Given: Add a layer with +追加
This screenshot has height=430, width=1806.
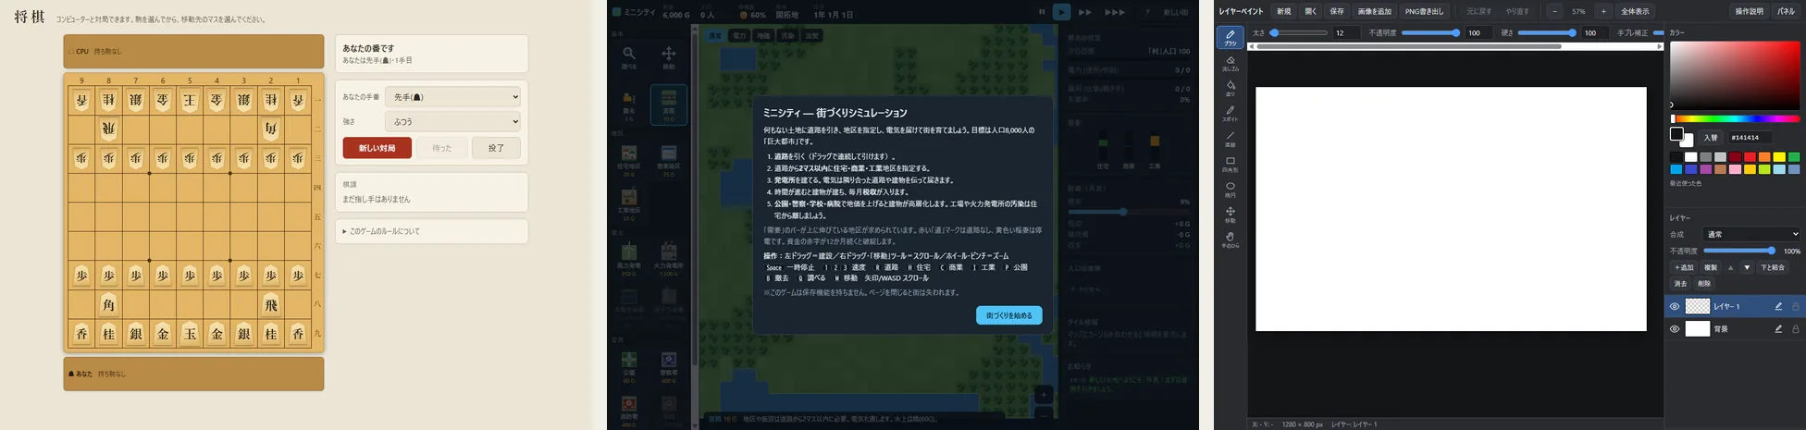Looking at the screenshot, I should [x=1684, y=267].
